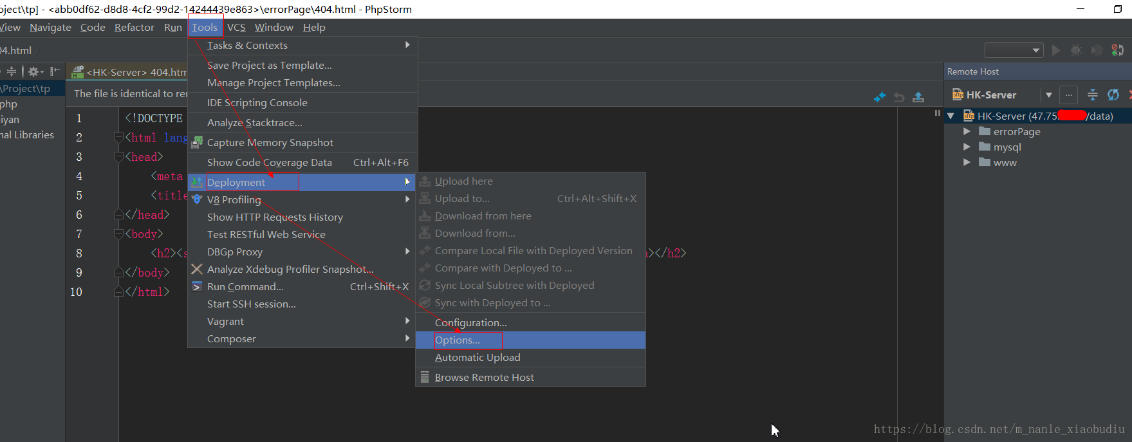Open the run configuration combo box

pyautogui.click(x=1014, y=50)
